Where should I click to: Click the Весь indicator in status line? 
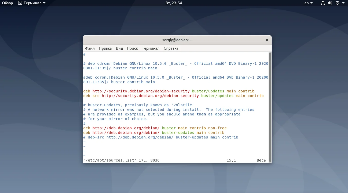coord(261,160)
